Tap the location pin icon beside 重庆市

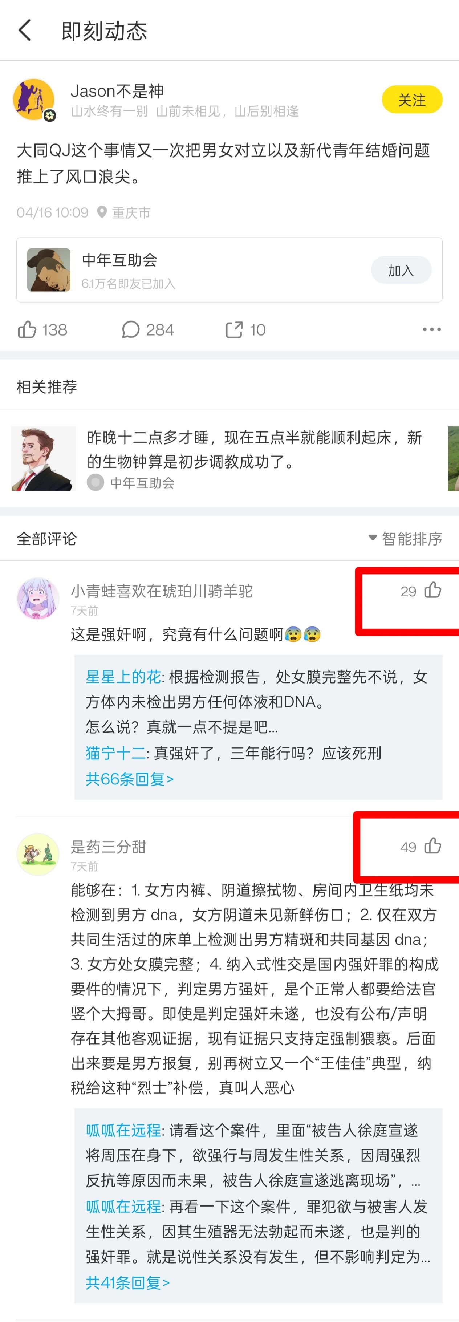point(102,212)
